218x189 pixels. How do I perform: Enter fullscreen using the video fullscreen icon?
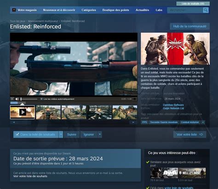[134, 99]
